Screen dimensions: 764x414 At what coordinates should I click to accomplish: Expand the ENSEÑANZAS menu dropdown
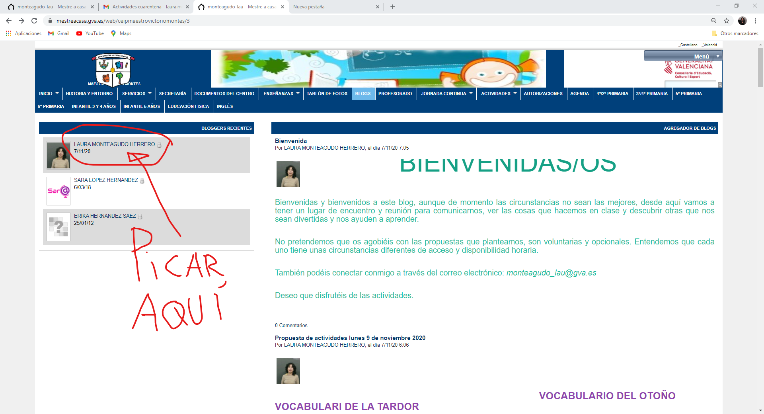tap(298, 93)
